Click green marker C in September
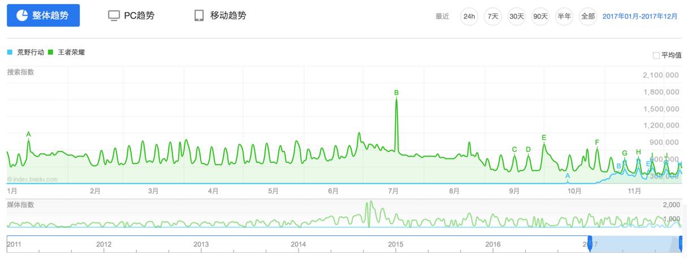This screenshot has height=259, width=687. tap(515, 149)
